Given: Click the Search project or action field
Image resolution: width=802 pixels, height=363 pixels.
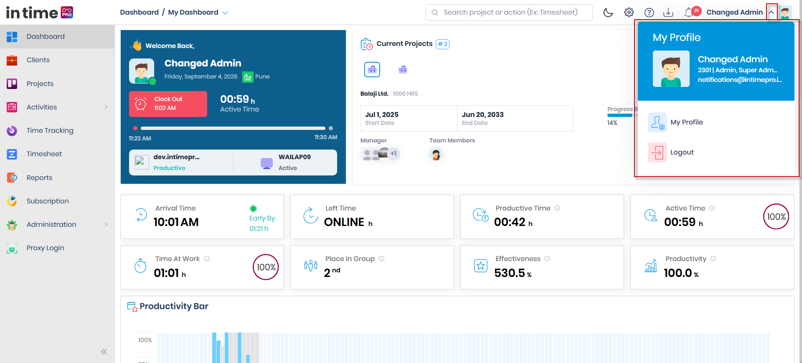Looking at the screenshot, I should pos(509,13).
